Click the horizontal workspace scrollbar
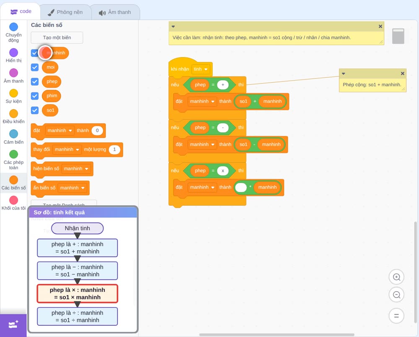This screenshot has width=419, height=337. pyautogui.click(x=277, y=334)
